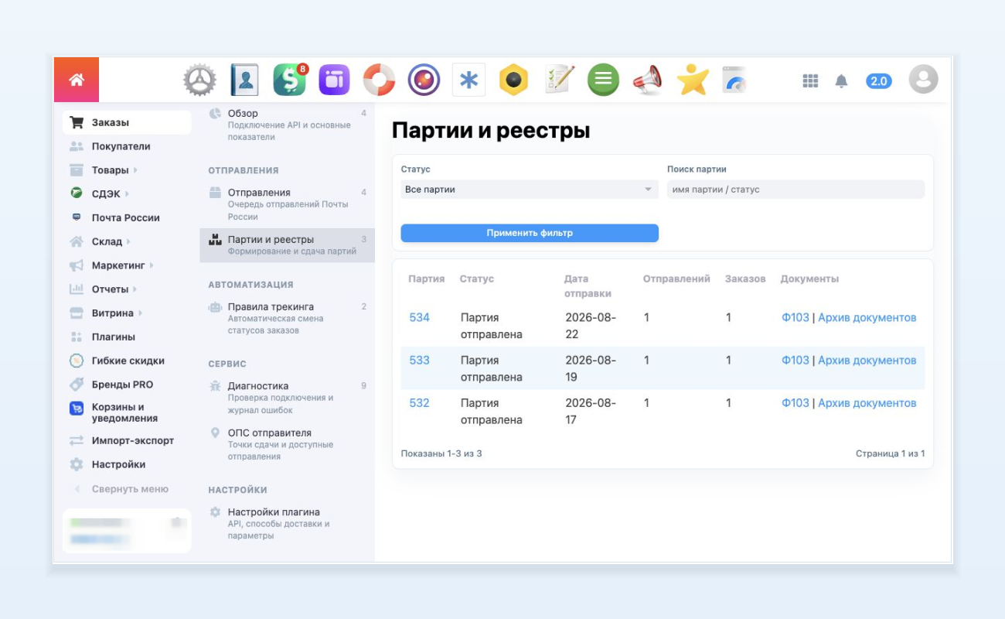This screenshot has height=619, width=1005.
Task: Select Партии и реестры section
Action: (287, 245)
